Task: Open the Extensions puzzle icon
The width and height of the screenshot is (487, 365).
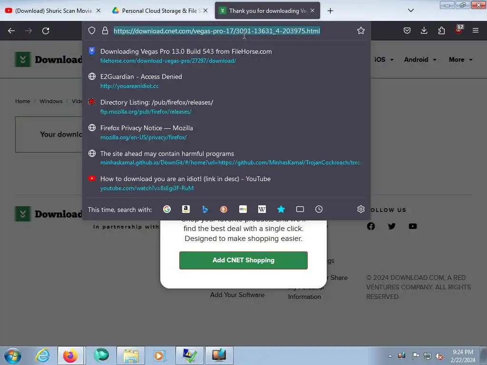Action: [x=441, y=30]
